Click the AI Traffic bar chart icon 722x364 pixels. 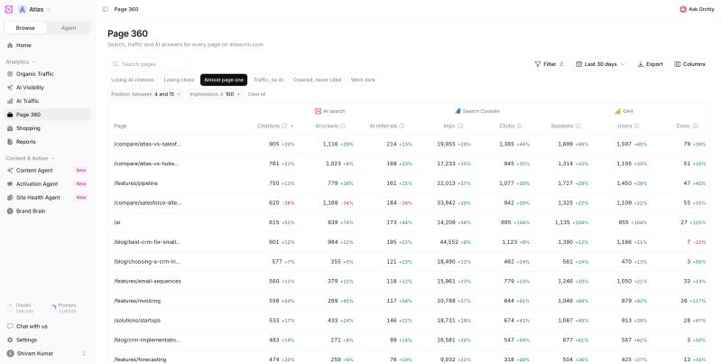click(x=10, y=101)
